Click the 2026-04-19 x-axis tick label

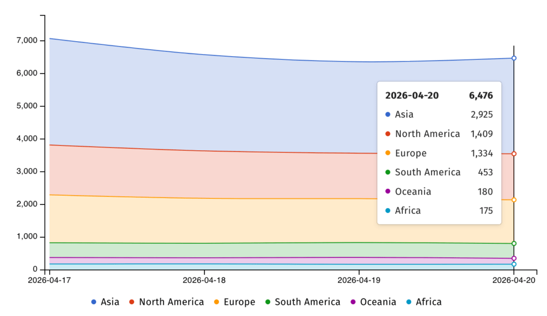(x=359, y=280)
